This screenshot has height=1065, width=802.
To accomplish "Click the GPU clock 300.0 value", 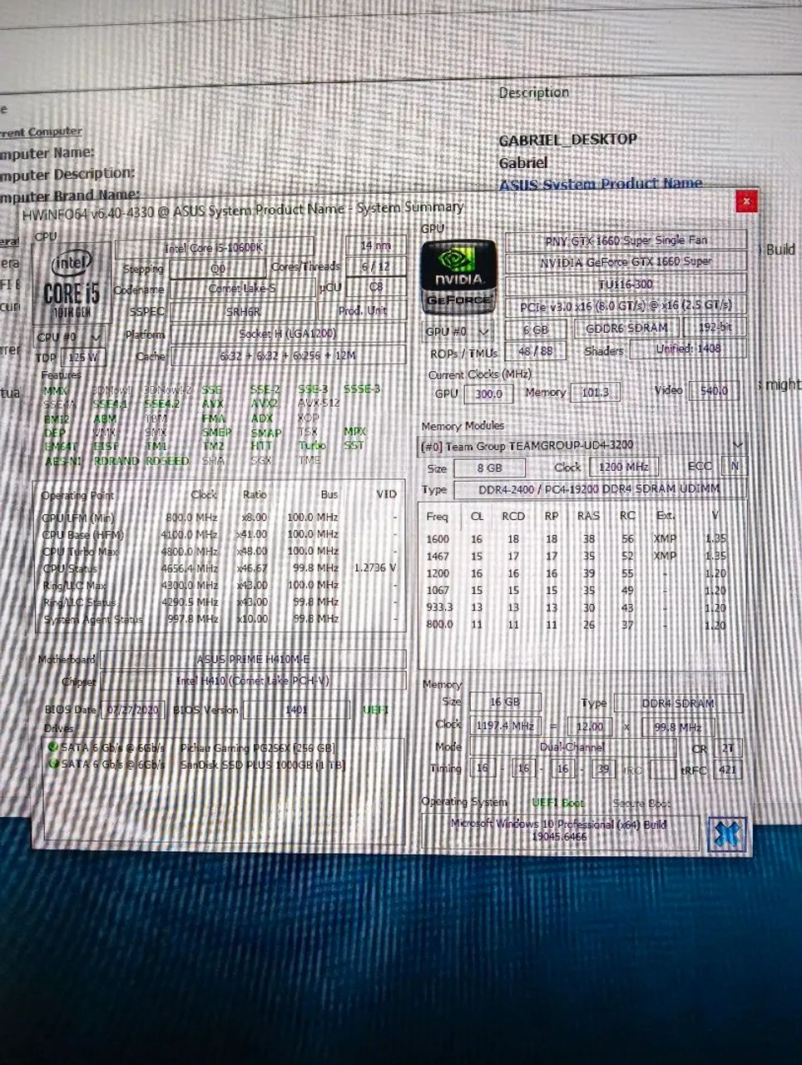I will pos(488,394).
